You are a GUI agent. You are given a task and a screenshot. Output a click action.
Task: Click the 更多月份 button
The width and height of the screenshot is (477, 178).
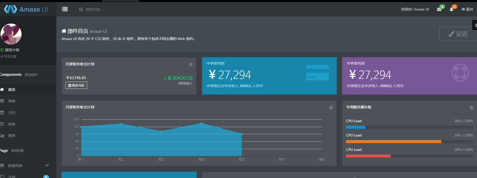76,85
